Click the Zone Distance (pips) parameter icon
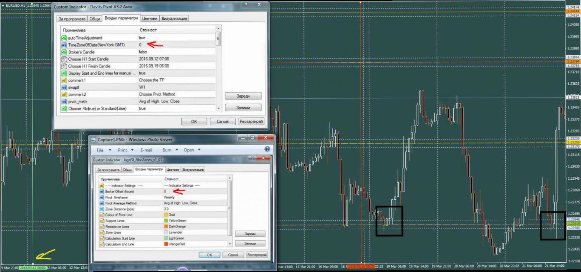This screenshot has width=581, height=272. (102, 209)
